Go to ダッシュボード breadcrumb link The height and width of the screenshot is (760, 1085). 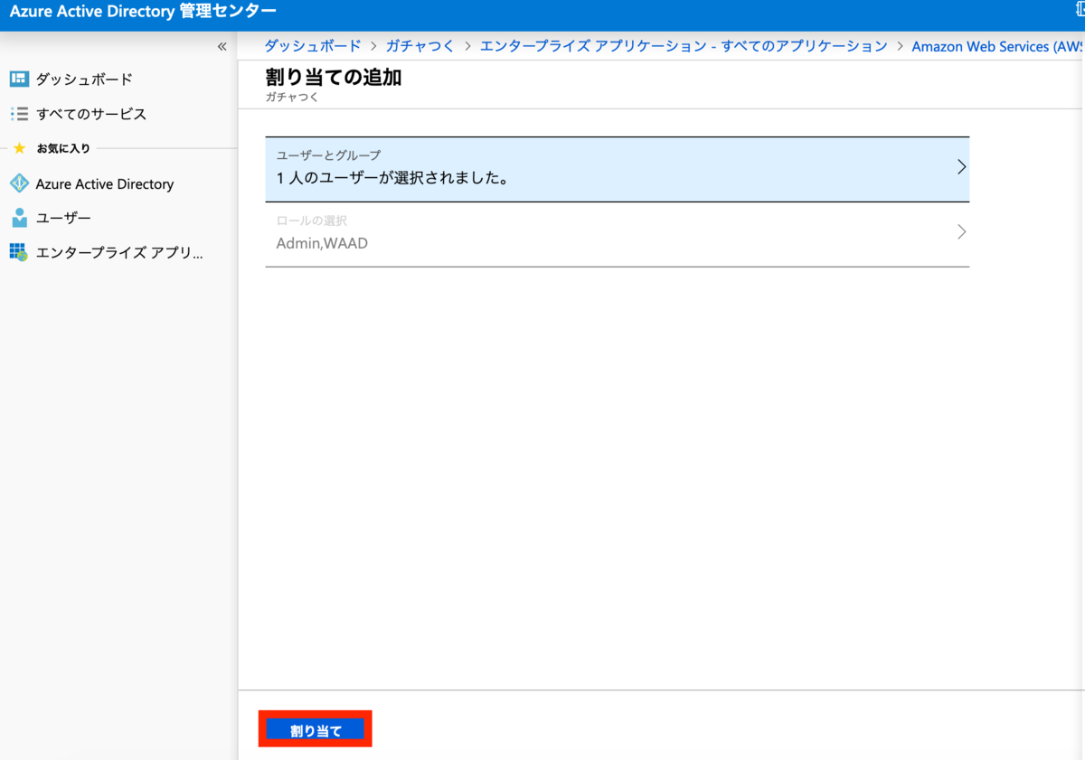click(313, 46)
